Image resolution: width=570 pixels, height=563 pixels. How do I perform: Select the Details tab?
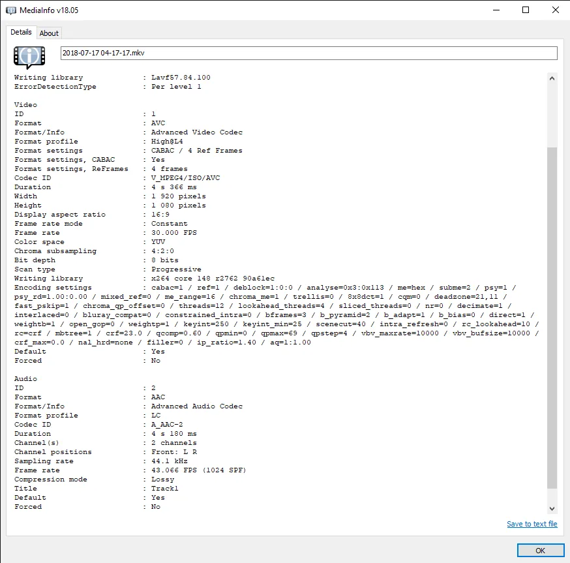tap(21, 32)
